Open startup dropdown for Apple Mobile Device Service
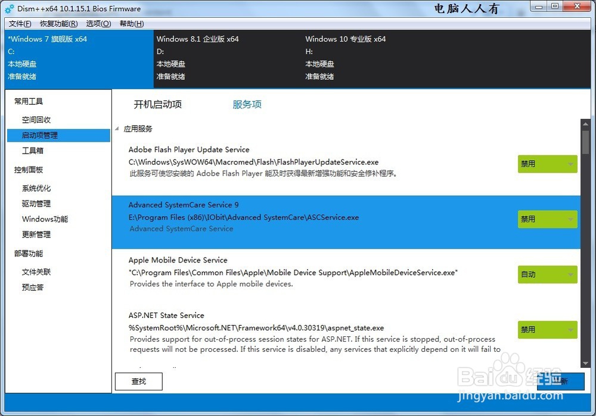596x416 pixels. (x=547, y=274)
